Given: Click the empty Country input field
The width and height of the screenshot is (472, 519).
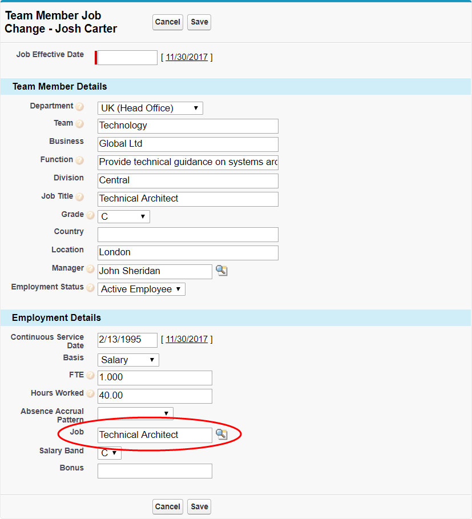Looking at the screenshot, I should pyautogui.click(x=188, y=235).
